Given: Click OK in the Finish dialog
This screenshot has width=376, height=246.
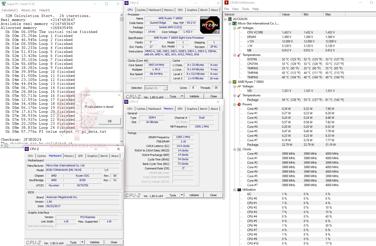Looking at the screenshot, I should pos(110,121).
